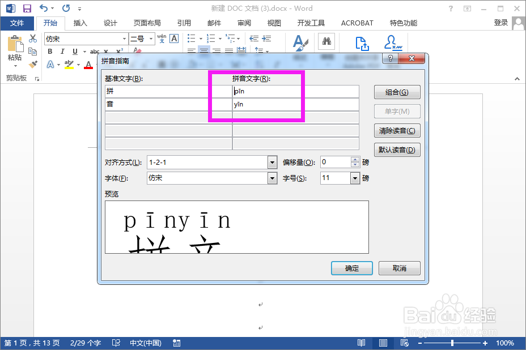Screen dimensions: 526x350
Task: Click the Find binoculars icon
Action: click(326, 41)
